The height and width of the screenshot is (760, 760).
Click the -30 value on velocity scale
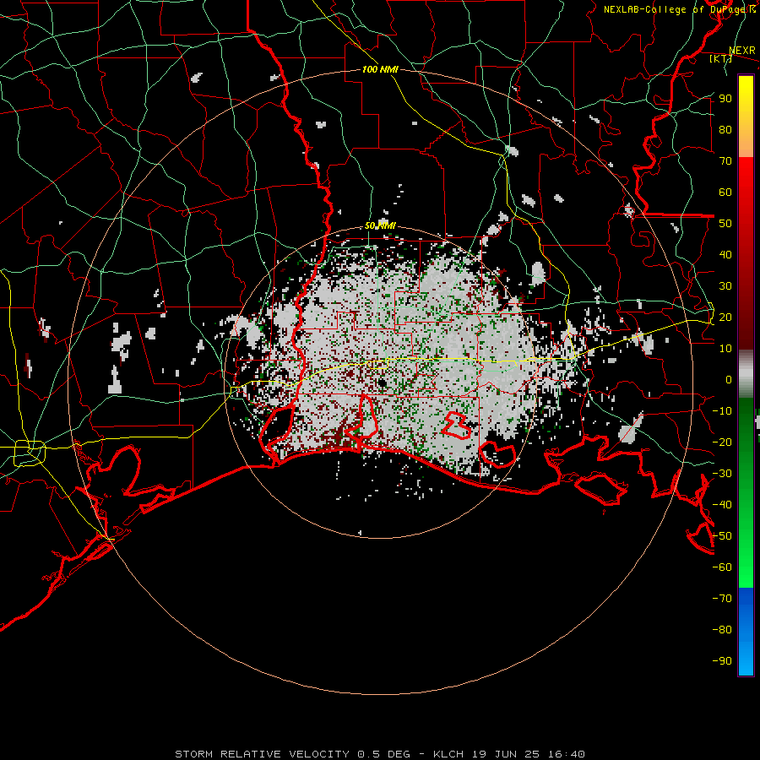pyautogui.click(x=722, y=474)
